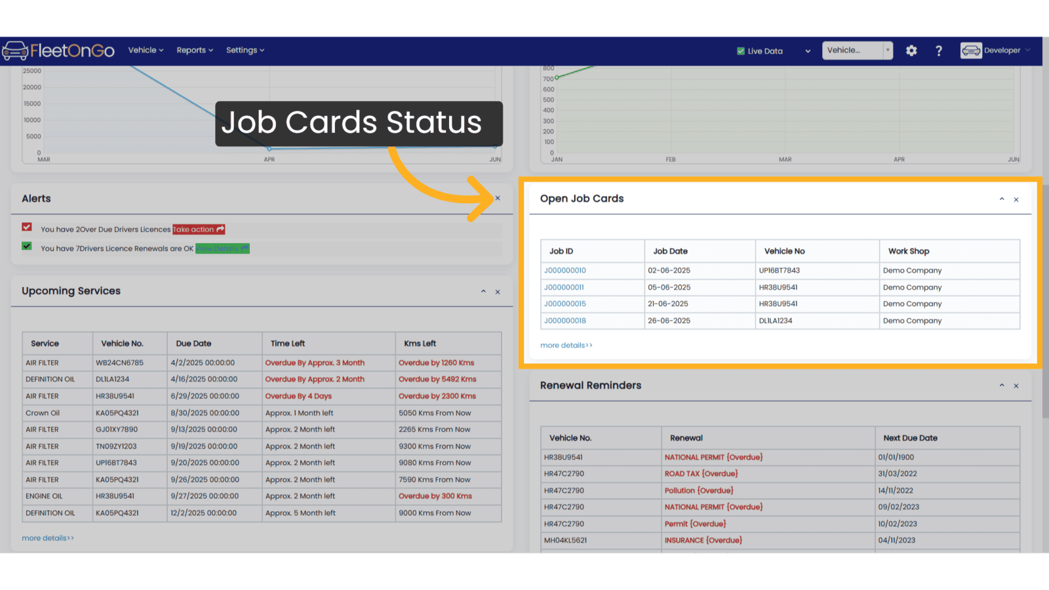Click Overdue by 5492 Kms

tap(437, 380)
